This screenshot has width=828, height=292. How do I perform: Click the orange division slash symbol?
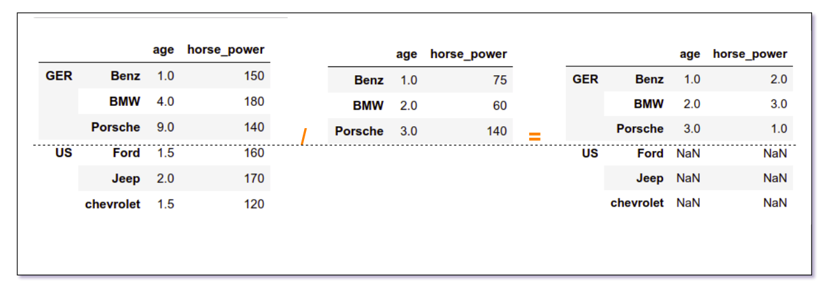pos(304,136)
